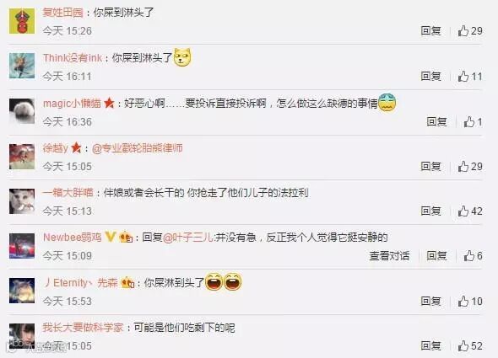
Task: Open 查看对话 on Newbee弱鸡's reply
Action: click(x=389, y=256)
